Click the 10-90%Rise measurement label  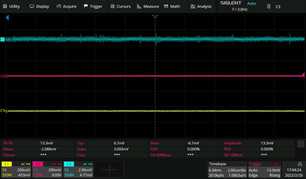(x=160, y=155)
